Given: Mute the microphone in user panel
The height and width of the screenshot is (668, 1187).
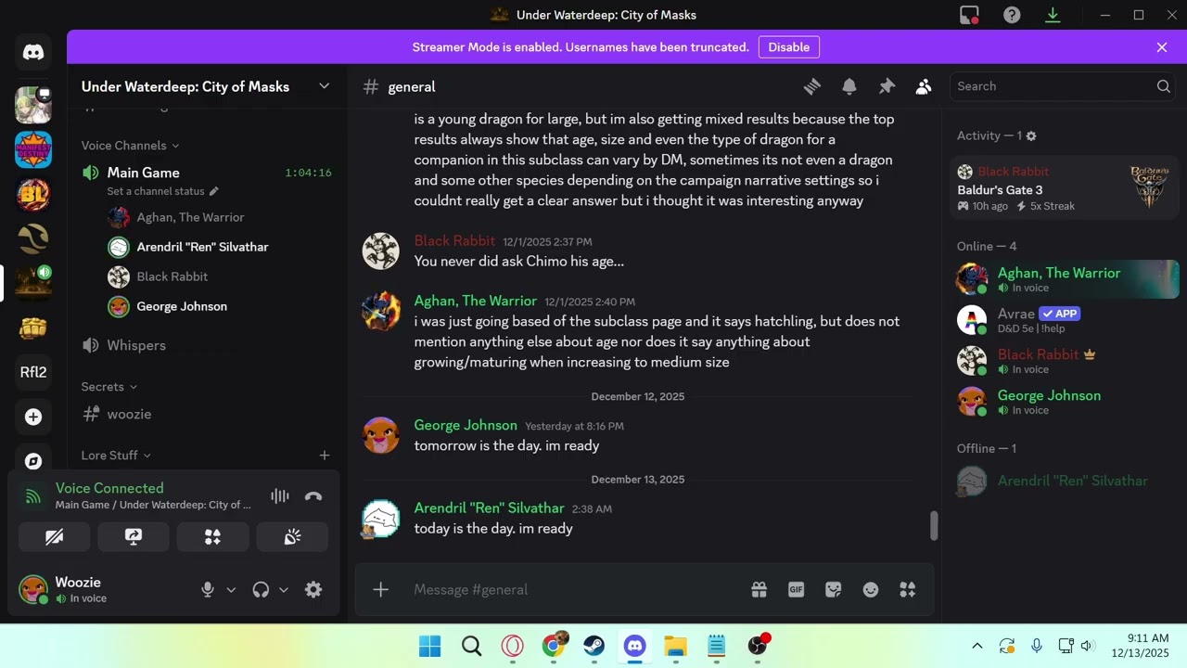Looking at the screenshot, I should tap(208, 590).
